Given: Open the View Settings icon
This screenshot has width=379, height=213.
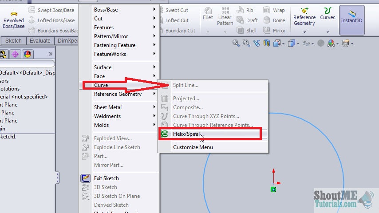Looking at the screenshot, I should coord(346,43).
